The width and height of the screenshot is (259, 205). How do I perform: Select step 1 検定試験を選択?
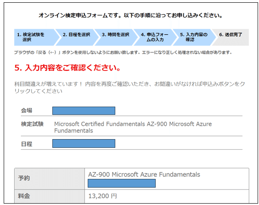[x=35, y=38]
